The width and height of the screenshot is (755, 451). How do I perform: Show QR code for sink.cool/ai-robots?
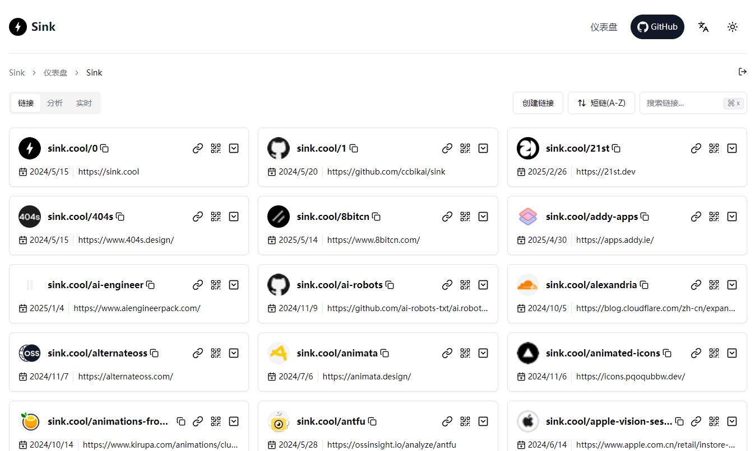(x=465, y=285)
